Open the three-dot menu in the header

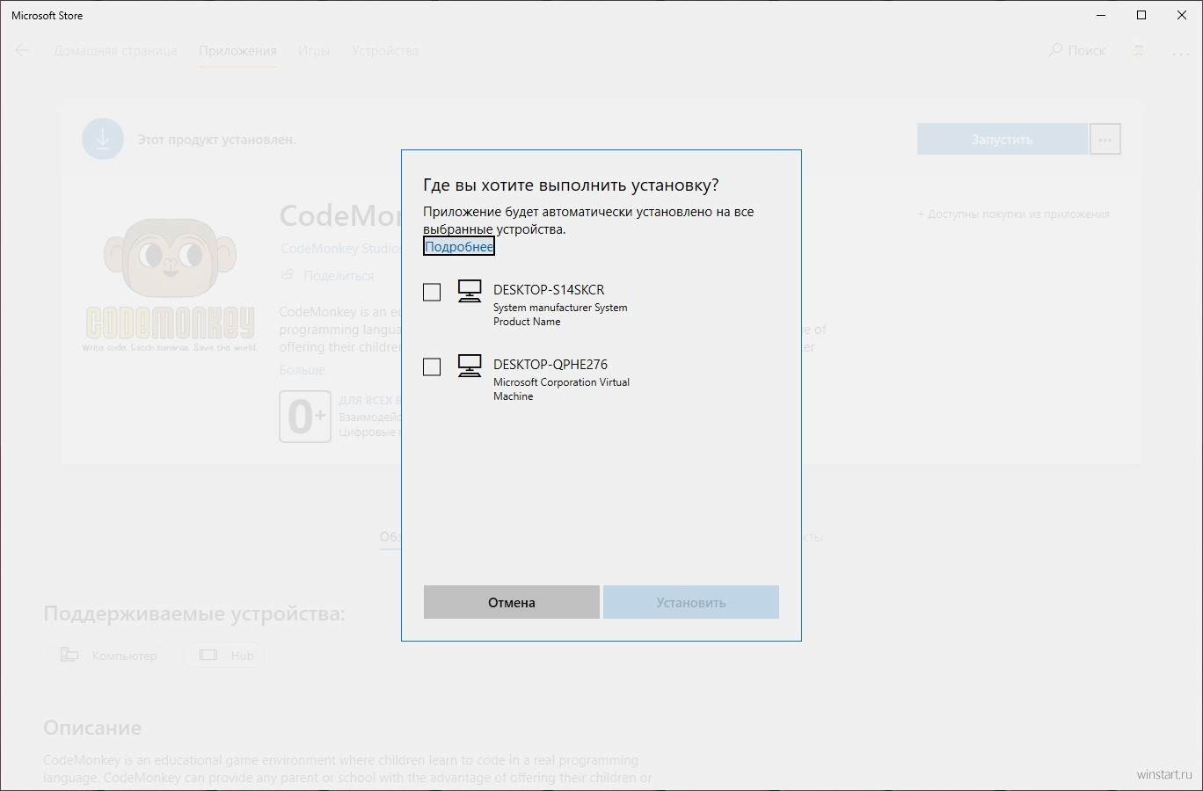click(x=1179, y=52)
